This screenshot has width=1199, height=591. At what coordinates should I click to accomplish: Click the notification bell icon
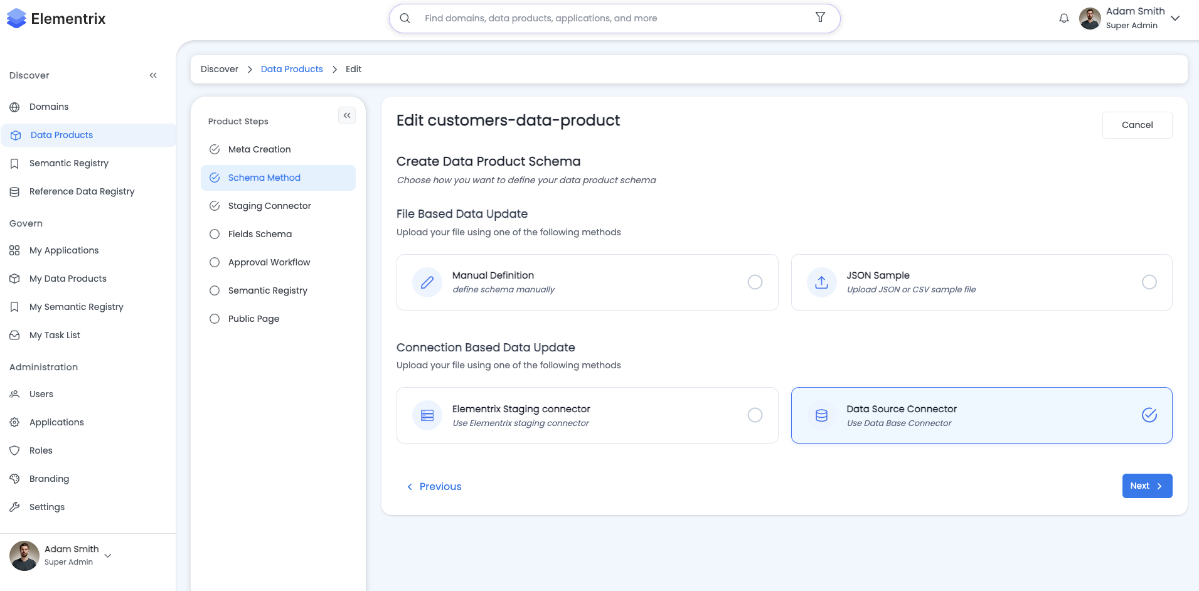(1063, 18)
